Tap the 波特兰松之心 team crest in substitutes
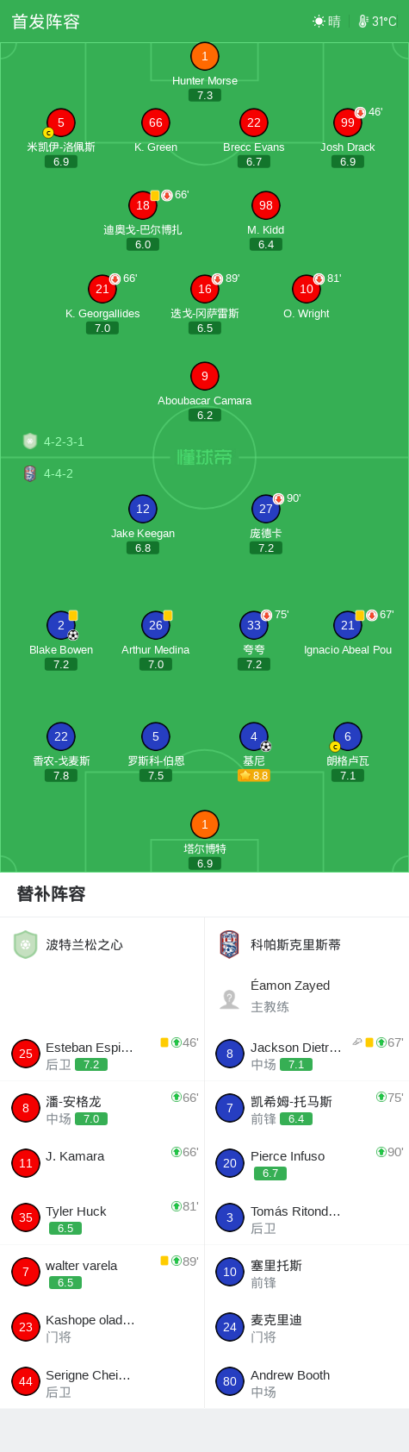This screenshot has width=409, height=1452. tap(26, 944)
